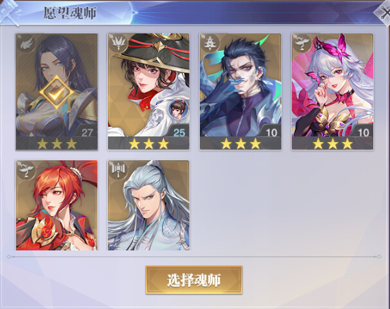Click the banner icon on silver-haired hero card
The image size is (390, 309).
point(118,171)
